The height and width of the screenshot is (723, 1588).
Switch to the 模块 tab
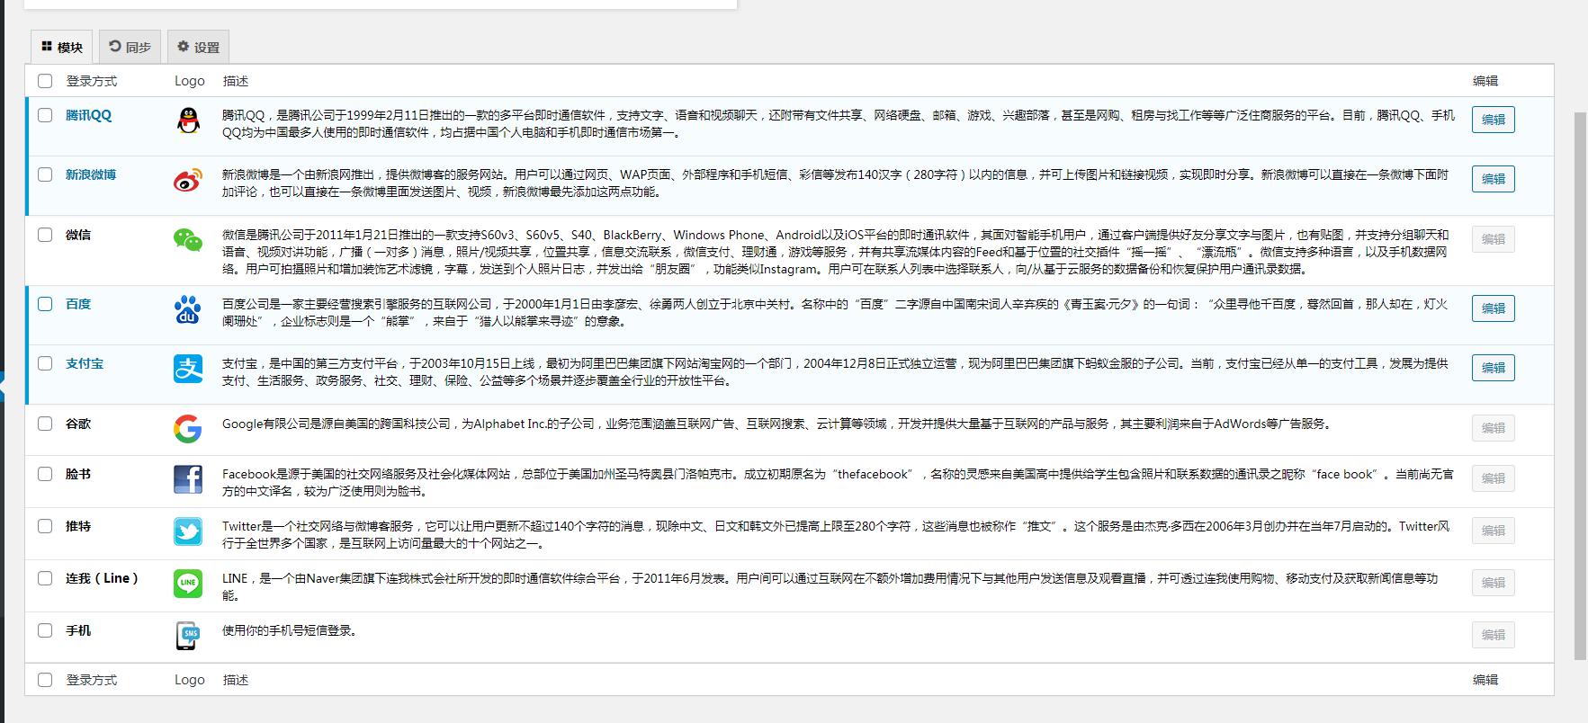tap(62, 47)
